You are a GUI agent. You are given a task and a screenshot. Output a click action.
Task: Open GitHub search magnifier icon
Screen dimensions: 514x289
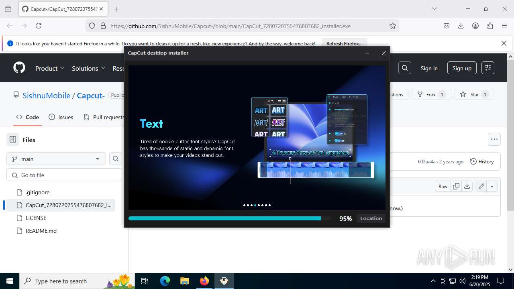click(x=405, y=68)
